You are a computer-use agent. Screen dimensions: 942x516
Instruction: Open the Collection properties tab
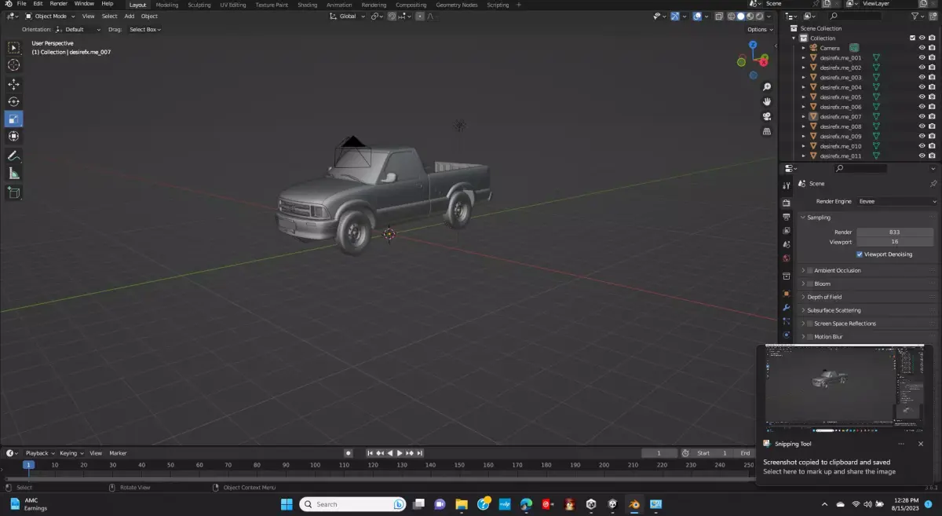787,276
